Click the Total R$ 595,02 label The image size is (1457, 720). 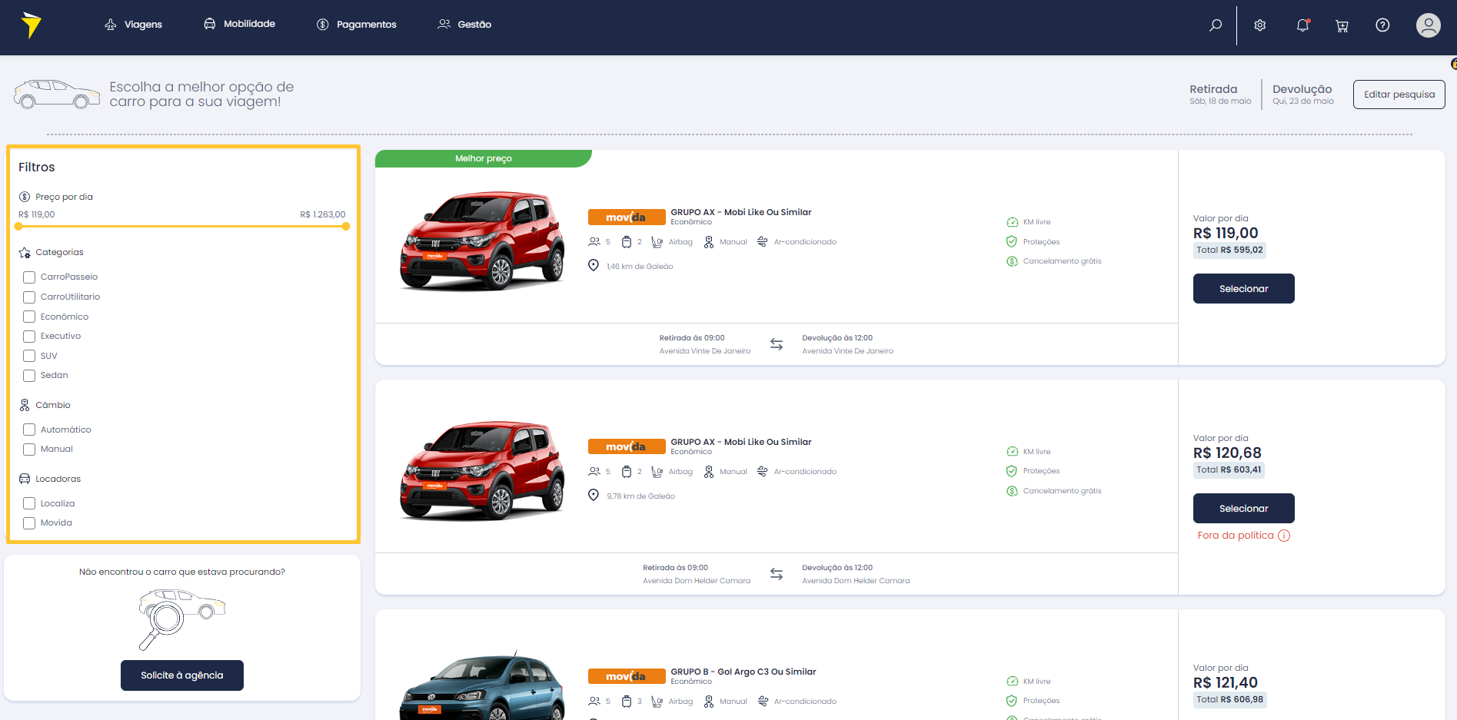1229,250
